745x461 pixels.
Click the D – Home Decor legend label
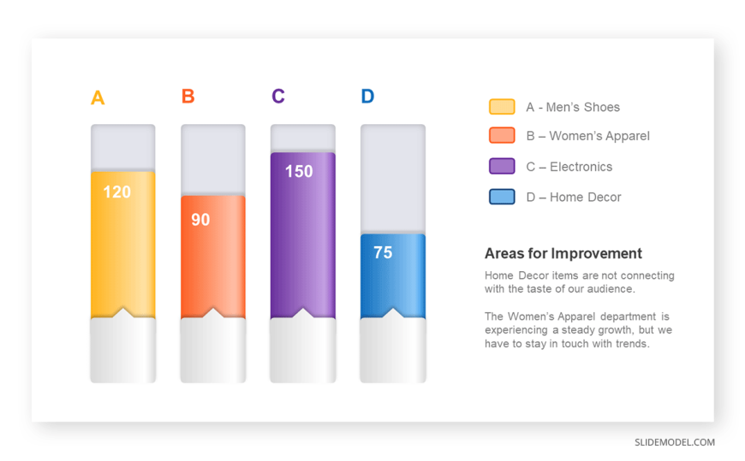point(574,197)
